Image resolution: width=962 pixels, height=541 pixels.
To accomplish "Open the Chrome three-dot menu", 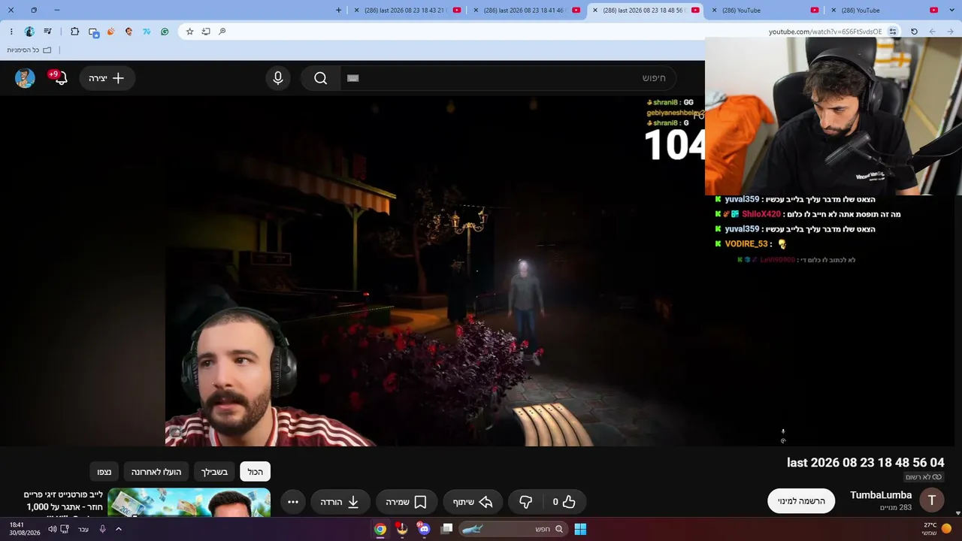I will (x=11, y=32).
